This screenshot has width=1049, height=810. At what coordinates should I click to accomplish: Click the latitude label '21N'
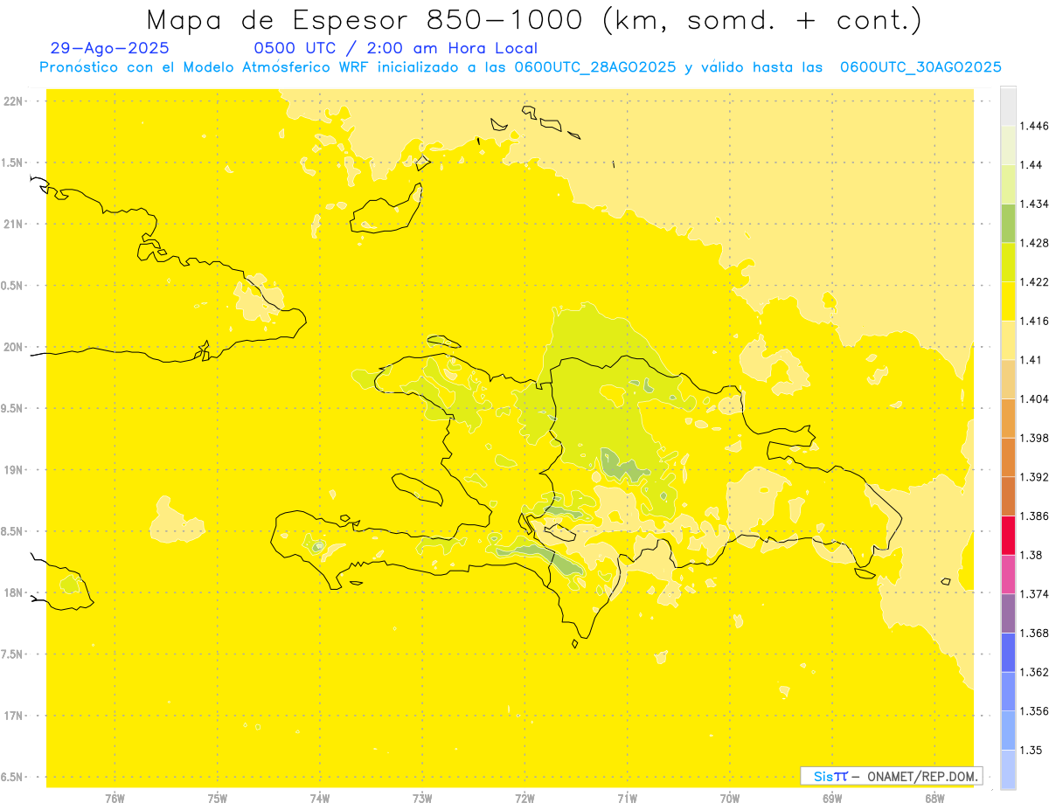[13, 224]
